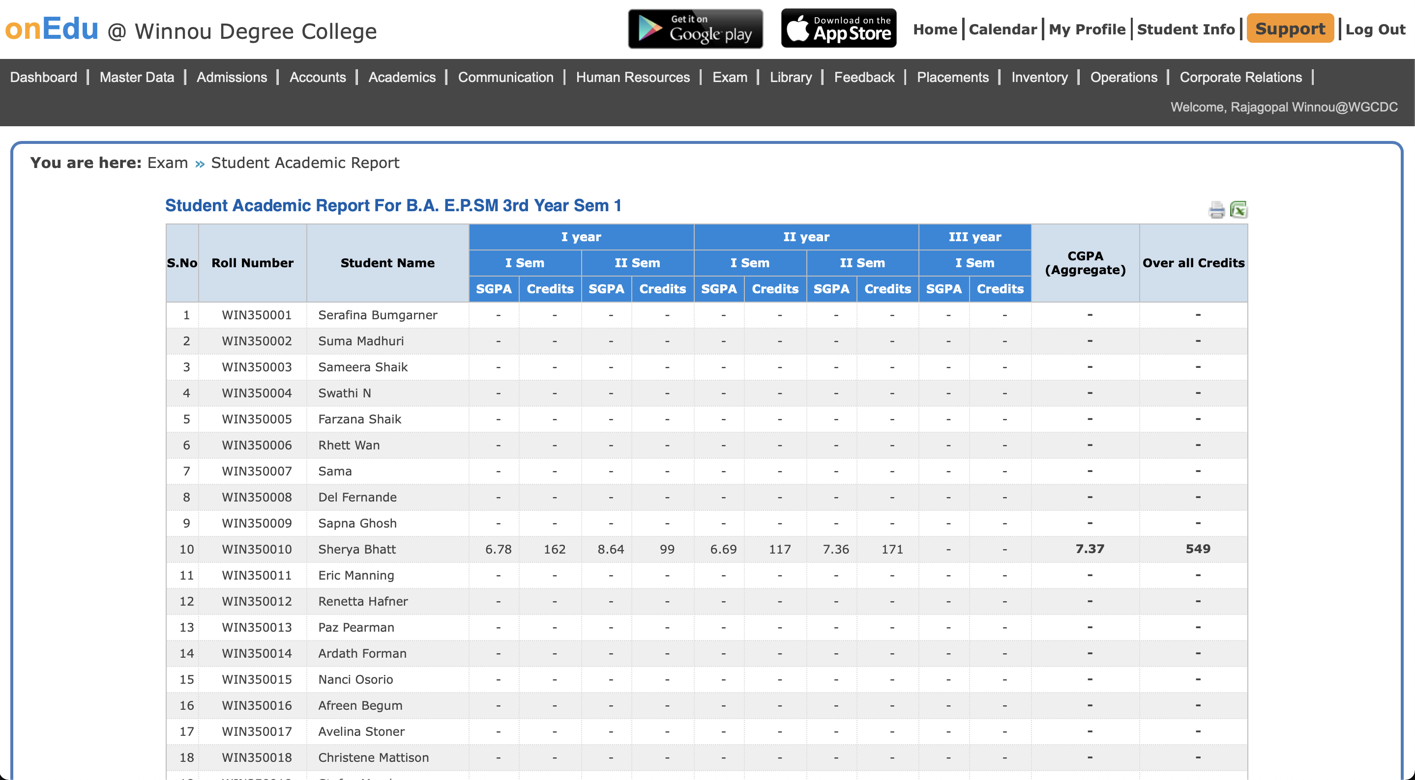This screenshot has width=1415, height=780.
Task: Open the Communication menu
Action: coord(506,78)
